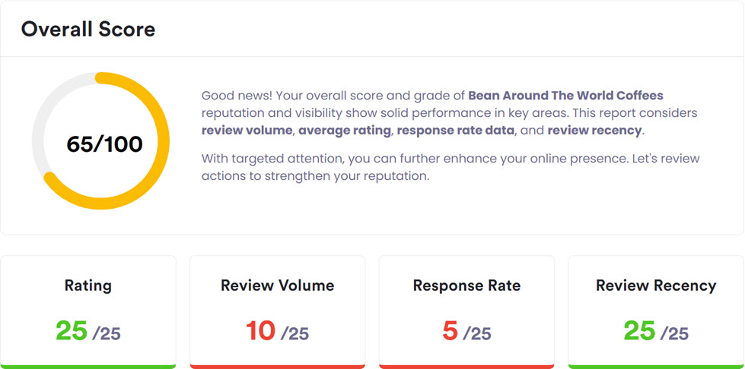The image size is (745, 369).
Task: Click the bold 'response rate data' text
Action: tap(456, 131)
